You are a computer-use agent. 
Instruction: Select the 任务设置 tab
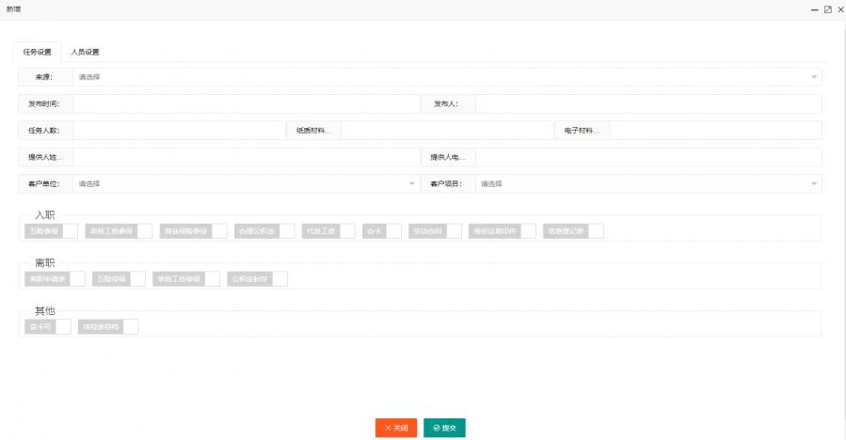[38, 52]
